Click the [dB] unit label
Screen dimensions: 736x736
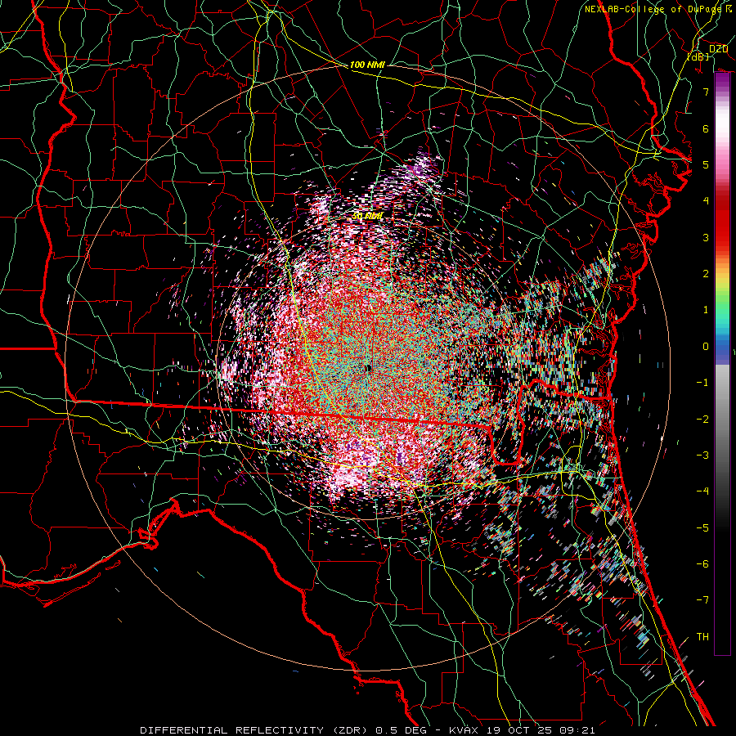coord(698,56)
